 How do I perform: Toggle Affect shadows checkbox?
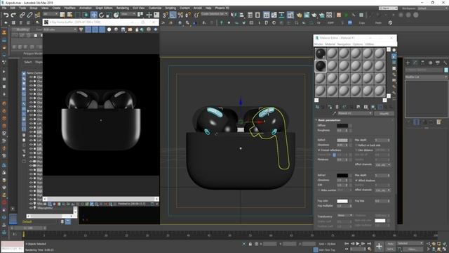click(356, 180)
